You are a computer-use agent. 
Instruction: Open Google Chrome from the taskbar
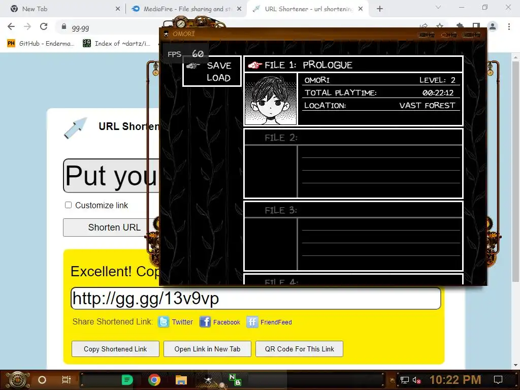pyautogui.click(x=154, y=380)
